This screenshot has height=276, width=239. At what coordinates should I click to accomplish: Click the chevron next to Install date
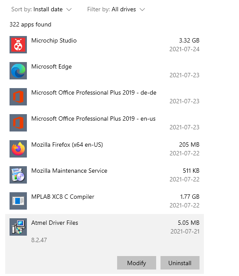[x=69, y=10]
